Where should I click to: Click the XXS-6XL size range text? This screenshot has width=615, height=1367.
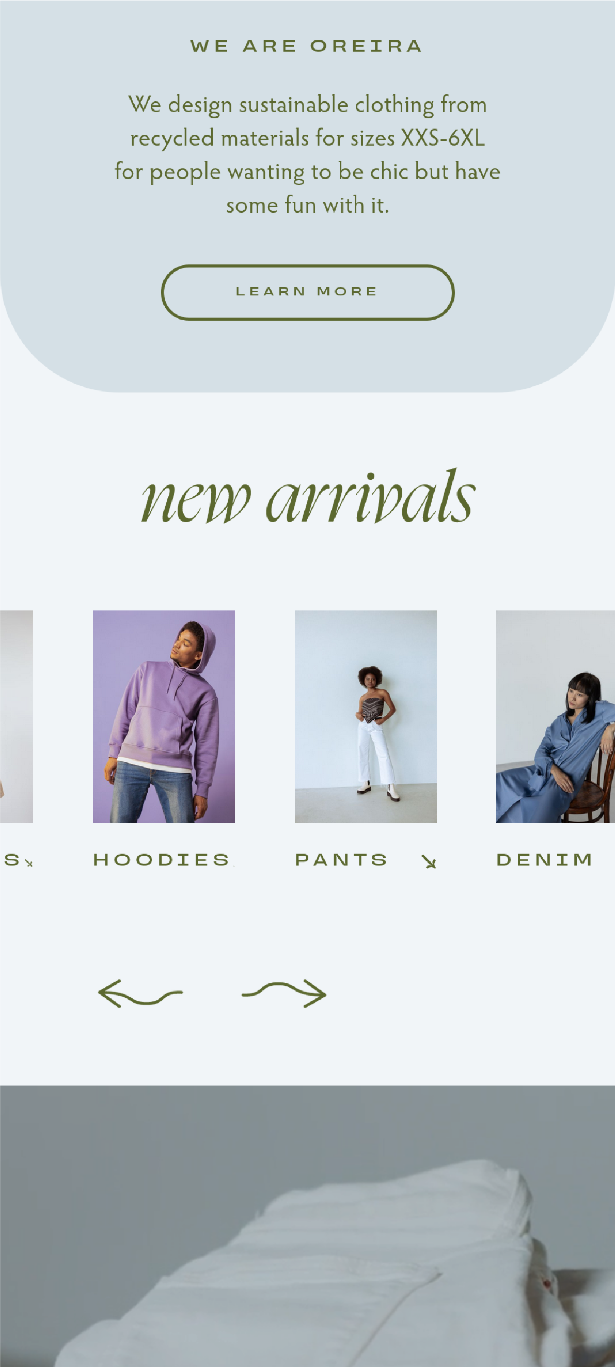pos(443,138)
